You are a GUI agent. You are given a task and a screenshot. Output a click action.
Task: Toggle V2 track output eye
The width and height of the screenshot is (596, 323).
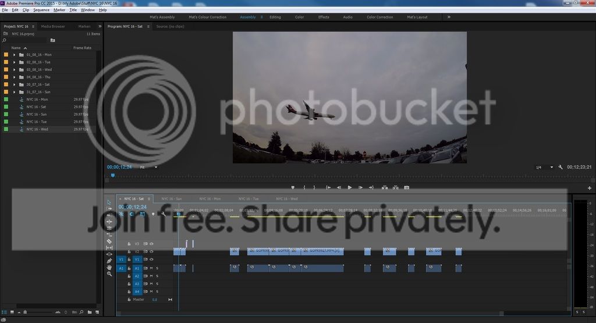pos(151,251)
